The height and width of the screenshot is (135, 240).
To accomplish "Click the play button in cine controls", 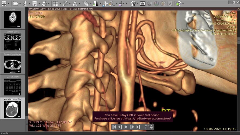I will coord(126,127).
